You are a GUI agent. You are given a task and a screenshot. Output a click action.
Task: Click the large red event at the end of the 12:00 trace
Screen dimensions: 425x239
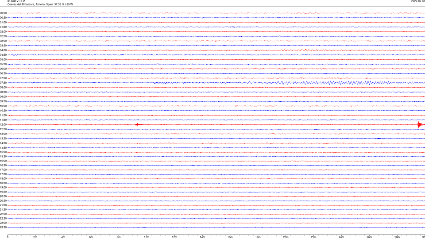coord(421,125)
